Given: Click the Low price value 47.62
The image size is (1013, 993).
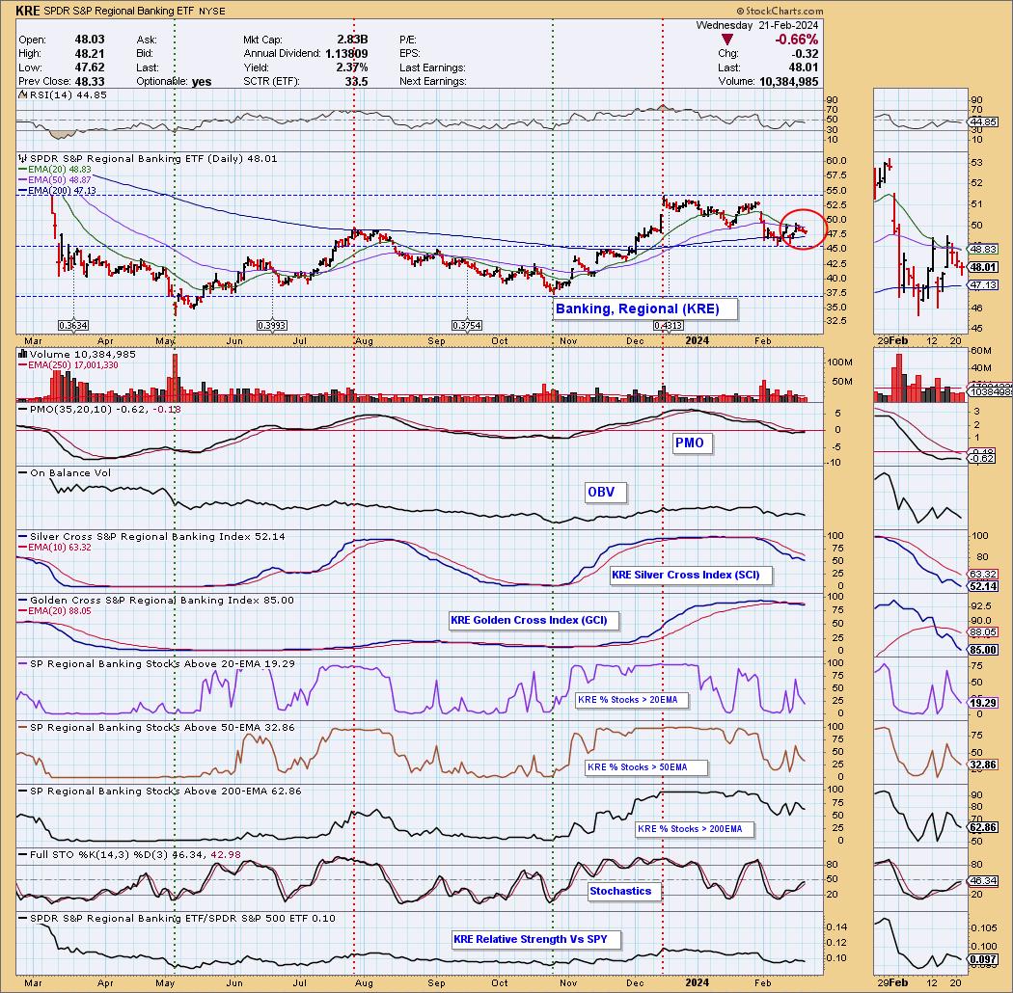Looking at the screenshot, I should click(89, 67).
